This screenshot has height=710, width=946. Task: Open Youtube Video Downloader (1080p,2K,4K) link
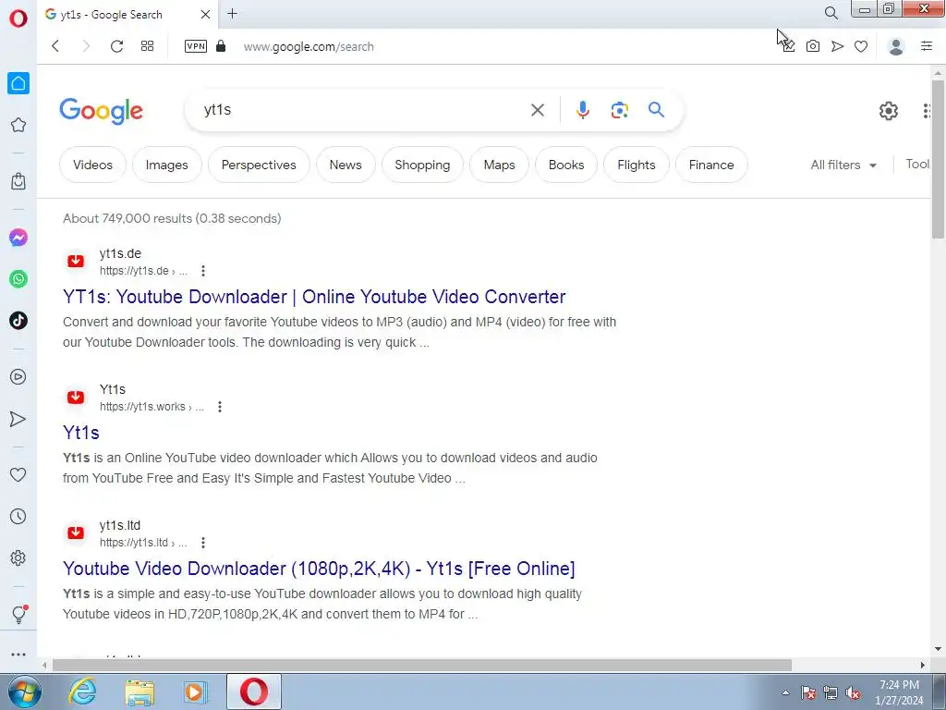pyautogui.click(x=319, y=569)
